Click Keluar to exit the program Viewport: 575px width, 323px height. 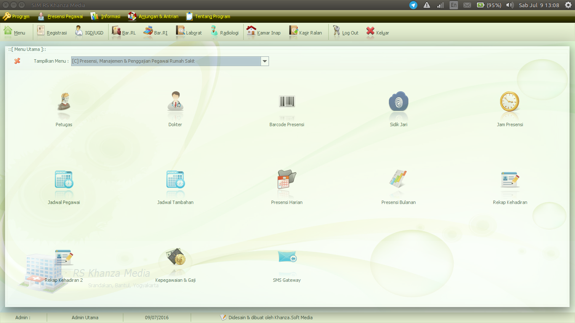click(x=377, y=32)
